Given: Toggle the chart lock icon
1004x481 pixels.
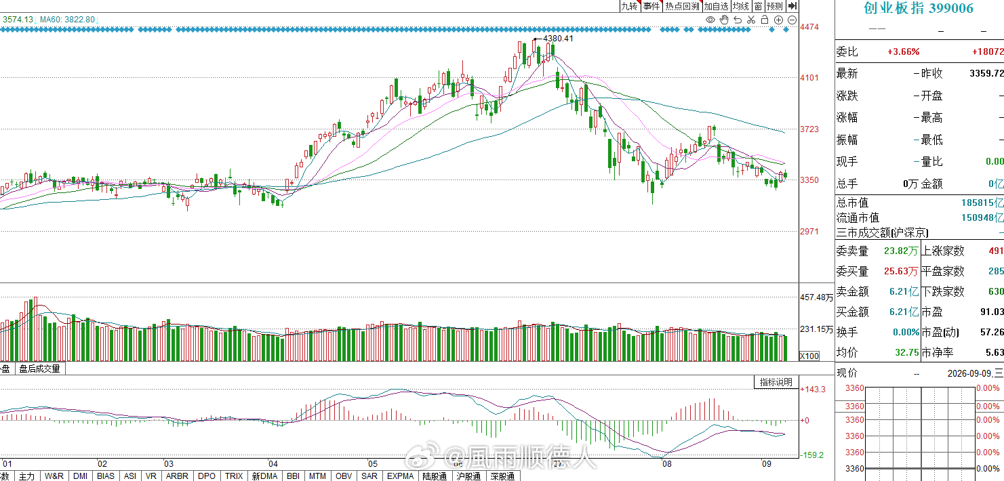Looking at the screenshot, I should point(765,20).
